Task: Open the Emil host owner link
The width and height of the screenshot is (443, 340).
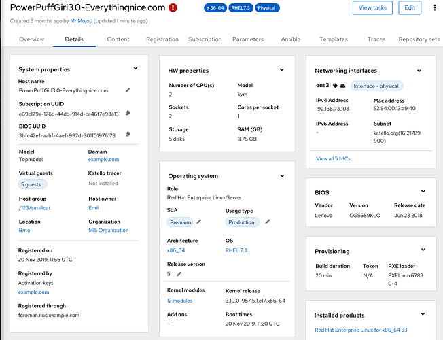Action: (x=94, y=208)
